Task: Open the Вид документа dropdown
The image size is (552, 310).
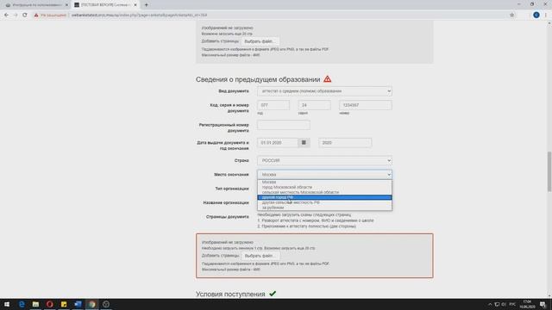Action: click(x=324, y=91)
